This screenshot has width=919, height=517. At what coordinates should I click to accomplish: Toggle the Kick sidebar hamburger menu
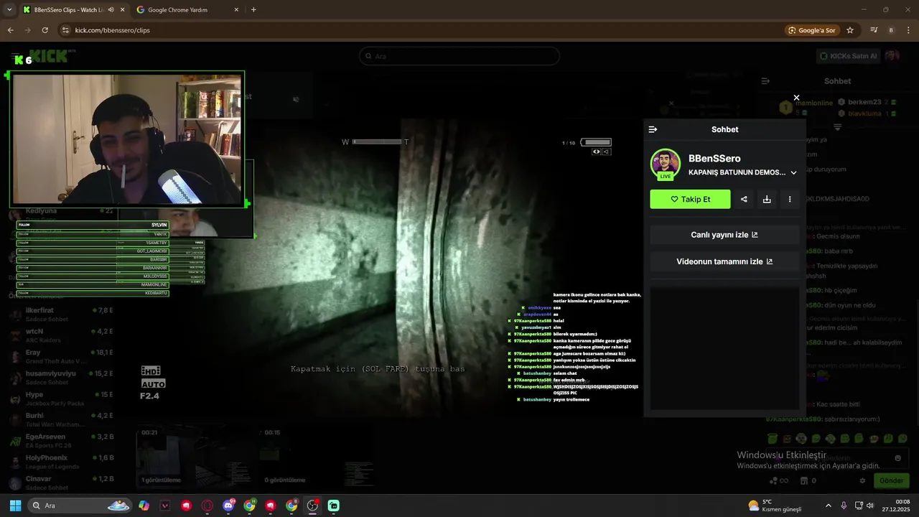[x=16, y=56]
